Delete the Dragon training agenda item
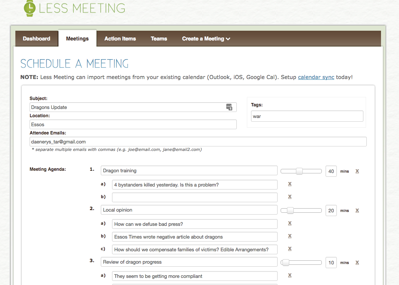Viewport: 399px width, 285px height. point(357,171)
